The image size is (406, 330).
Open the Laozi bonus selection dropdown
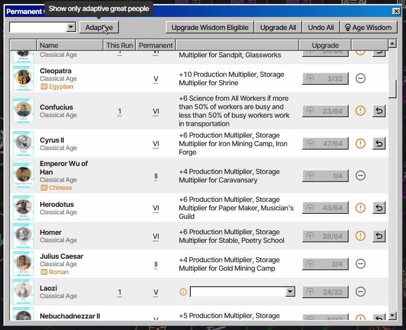coord(290,292)
